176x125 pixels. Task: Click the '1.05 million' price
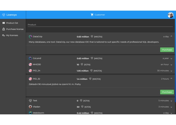[83, 71]
